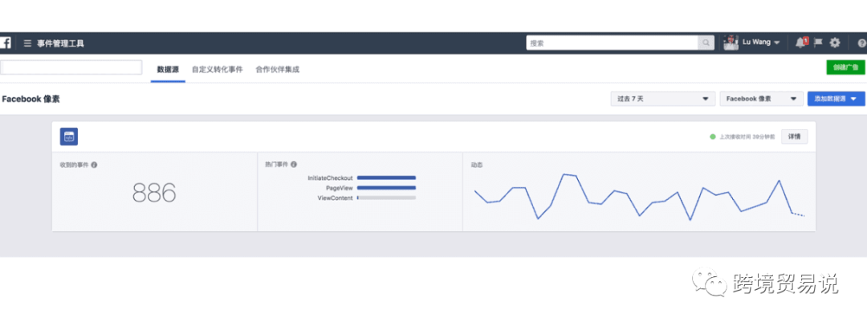
Task: Open the Facebook 像素 filter dropdown
Action: [761, 99]
